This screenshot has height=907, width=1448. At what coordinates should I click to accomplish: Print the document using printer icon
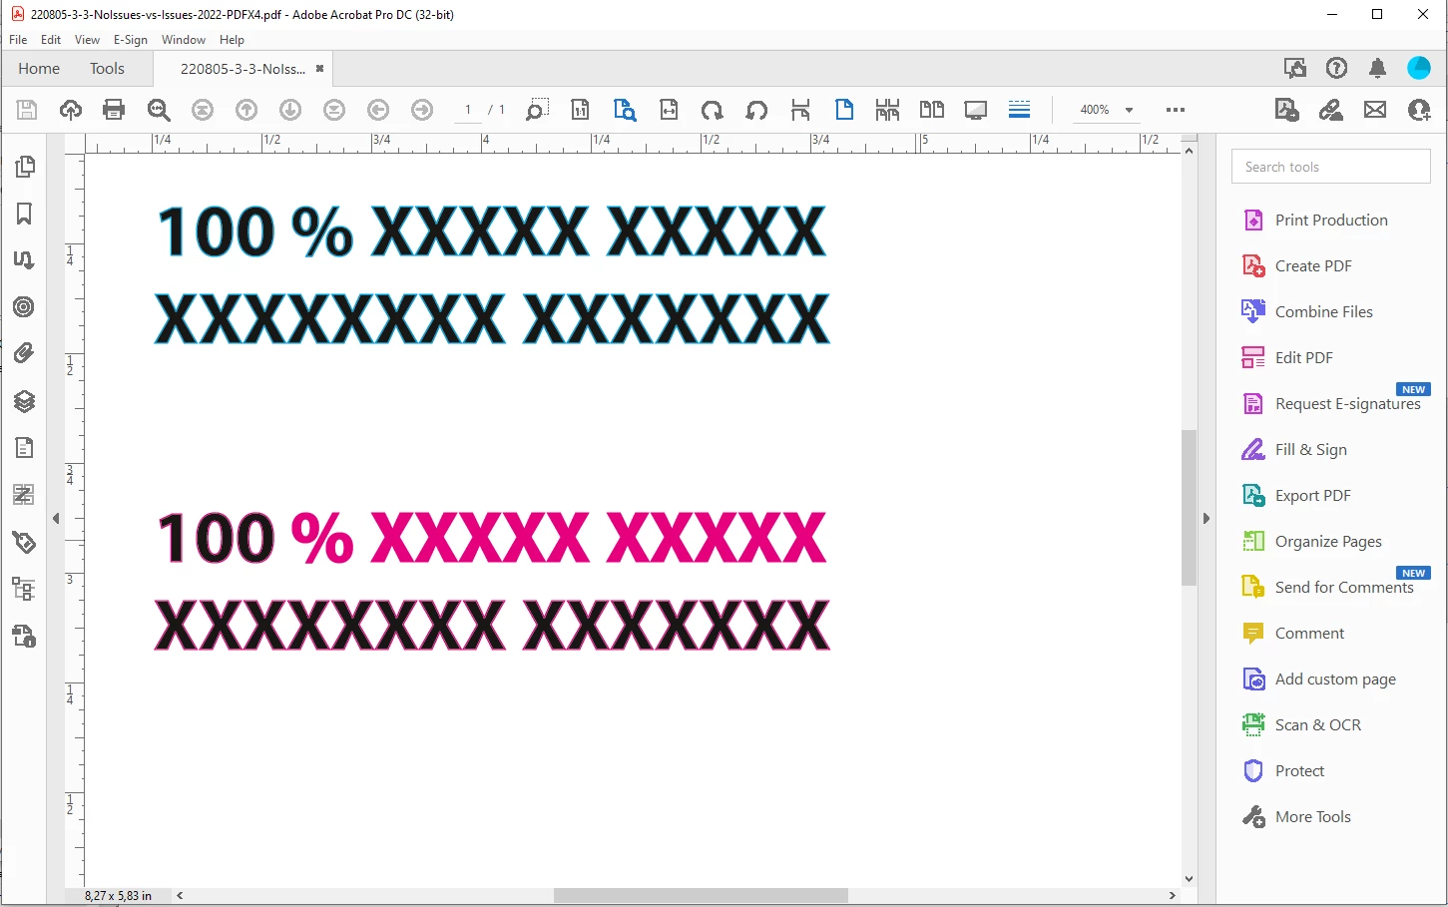tap(115, 110)
